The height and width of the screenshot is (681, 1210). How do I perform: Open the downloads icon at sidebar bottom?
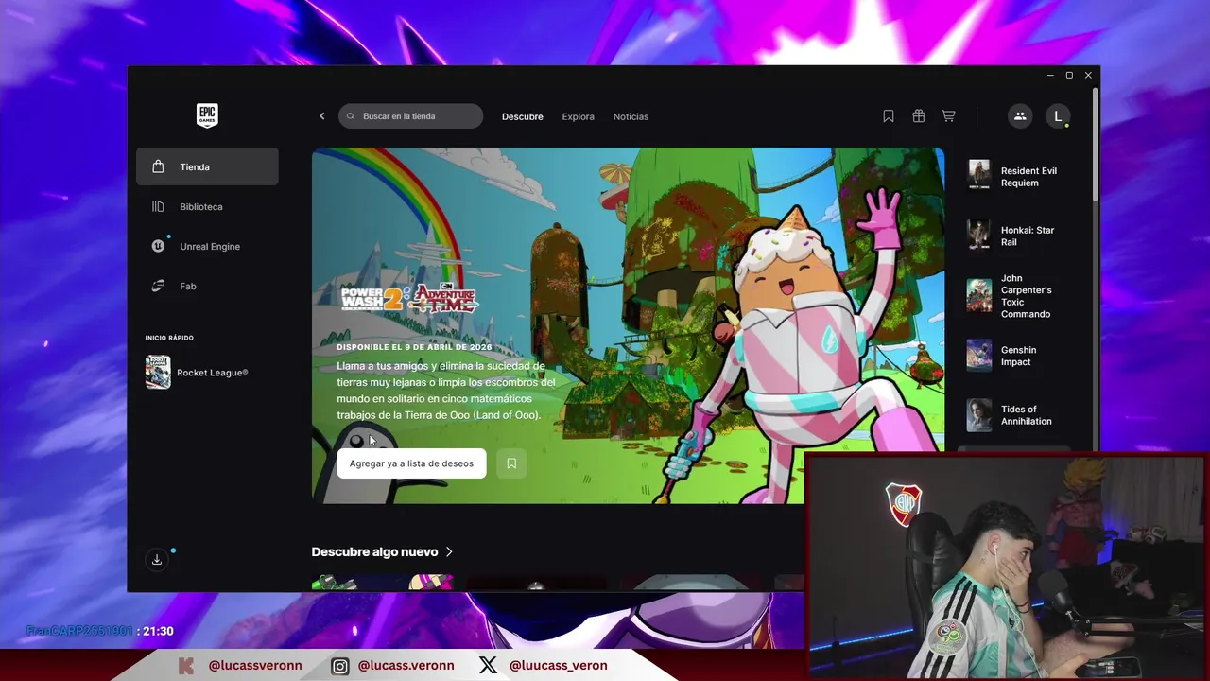click(157, 559)
